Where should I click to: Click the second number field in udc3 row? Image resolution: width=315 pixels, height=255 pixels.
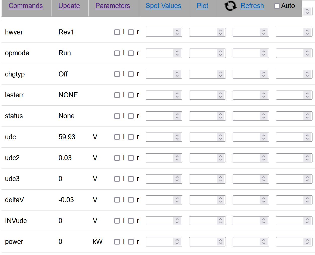pyautogui.click(x=203, y=179)
